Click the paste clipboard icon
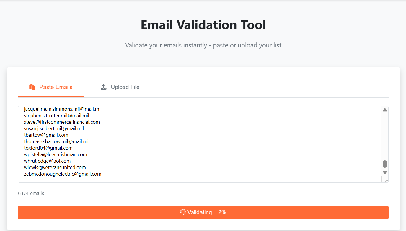This screenshot has height=231, width=406. [32, 87]
